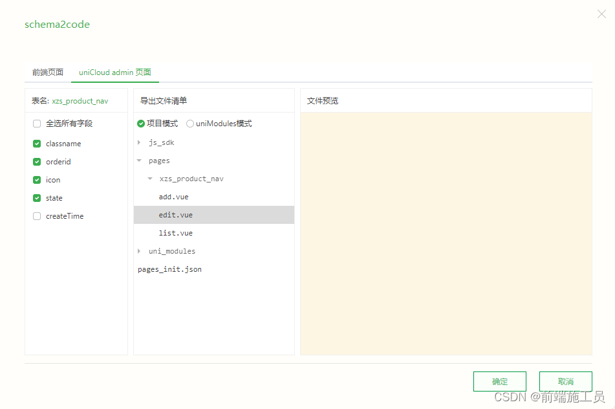Expand the js_sdk folder
The width and height of the screenshot is (615, 409).
tap(138, 142)
